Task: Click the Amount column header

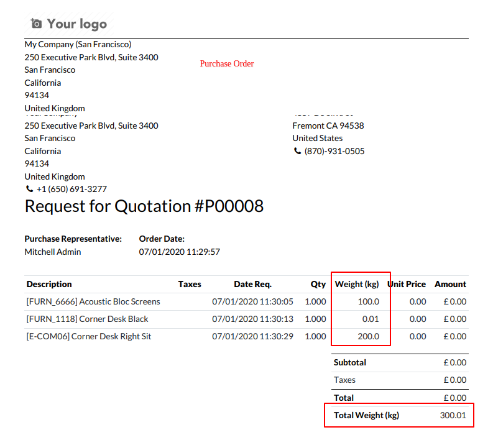Action: click(450, 284)
